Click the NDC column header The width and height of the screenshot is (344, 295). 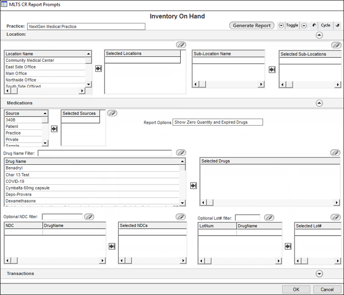coord(24,225)
